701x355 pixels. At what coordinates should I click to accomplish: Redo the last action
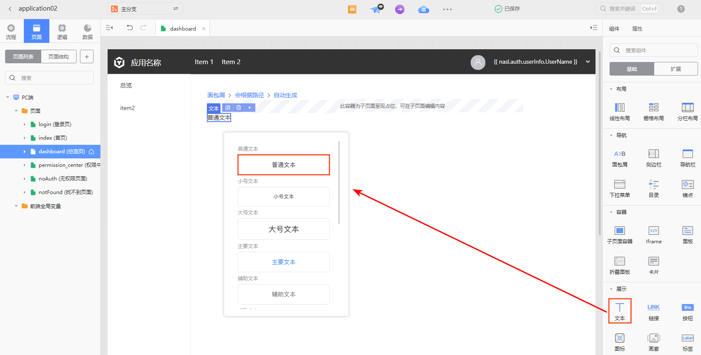pyautogui.click(x=143, y=28)
